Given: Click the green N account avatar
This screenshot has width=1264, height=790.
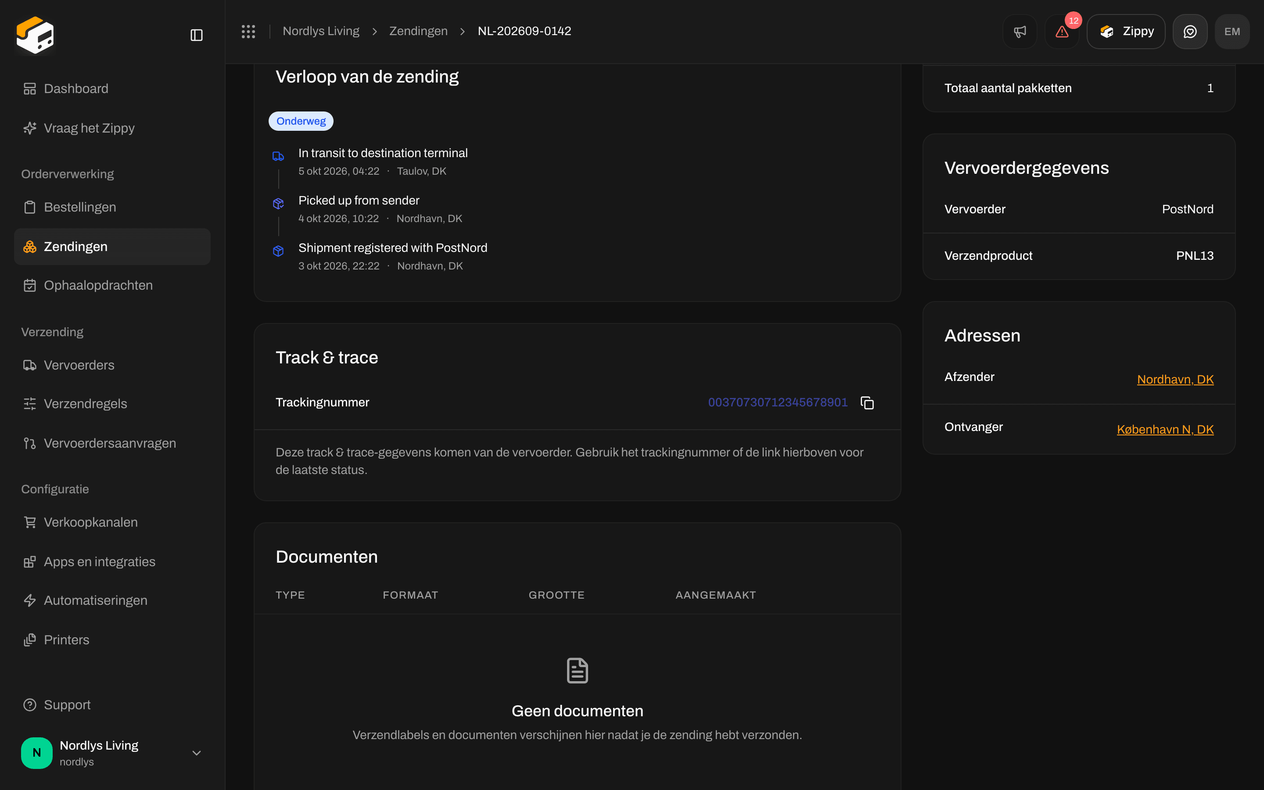Looking at the screenshot, I should point(36,753).
